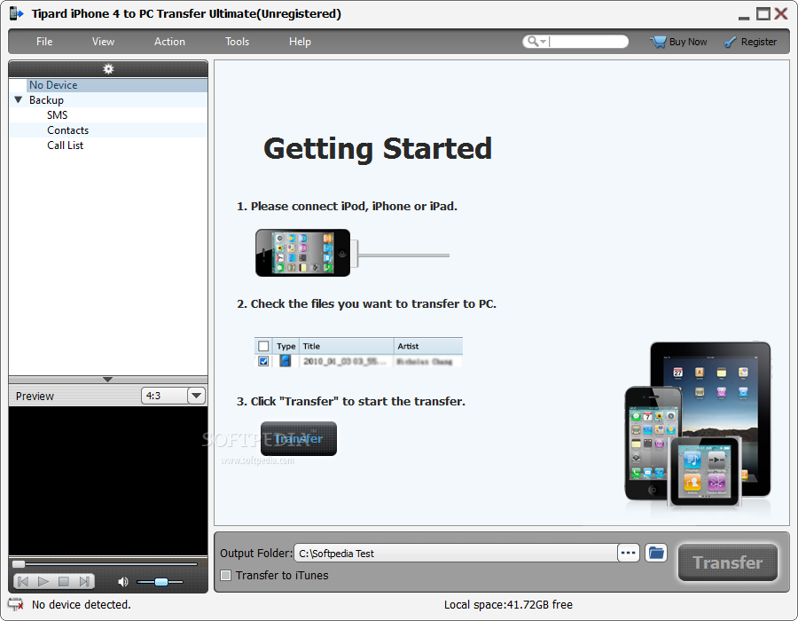Click the Preview panel label

pos(35,396)
